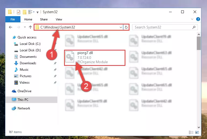207x139 pixels.
Task: Click the pin icon next to Music
Action: [x=55, y=70]
